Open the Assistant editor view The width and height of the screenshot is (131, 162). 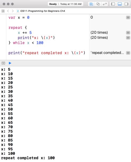[98, 4]
